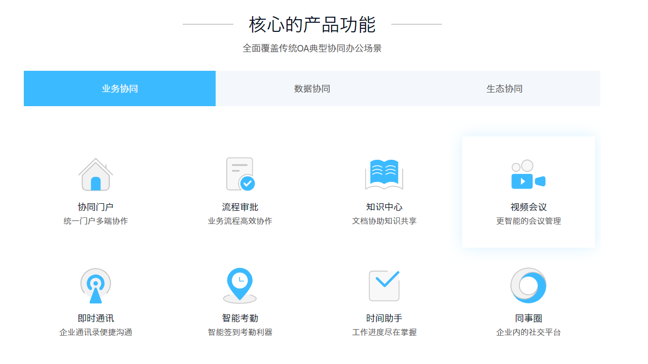Click the description 统一门户多端协作
648x364 pixels.
96,221
